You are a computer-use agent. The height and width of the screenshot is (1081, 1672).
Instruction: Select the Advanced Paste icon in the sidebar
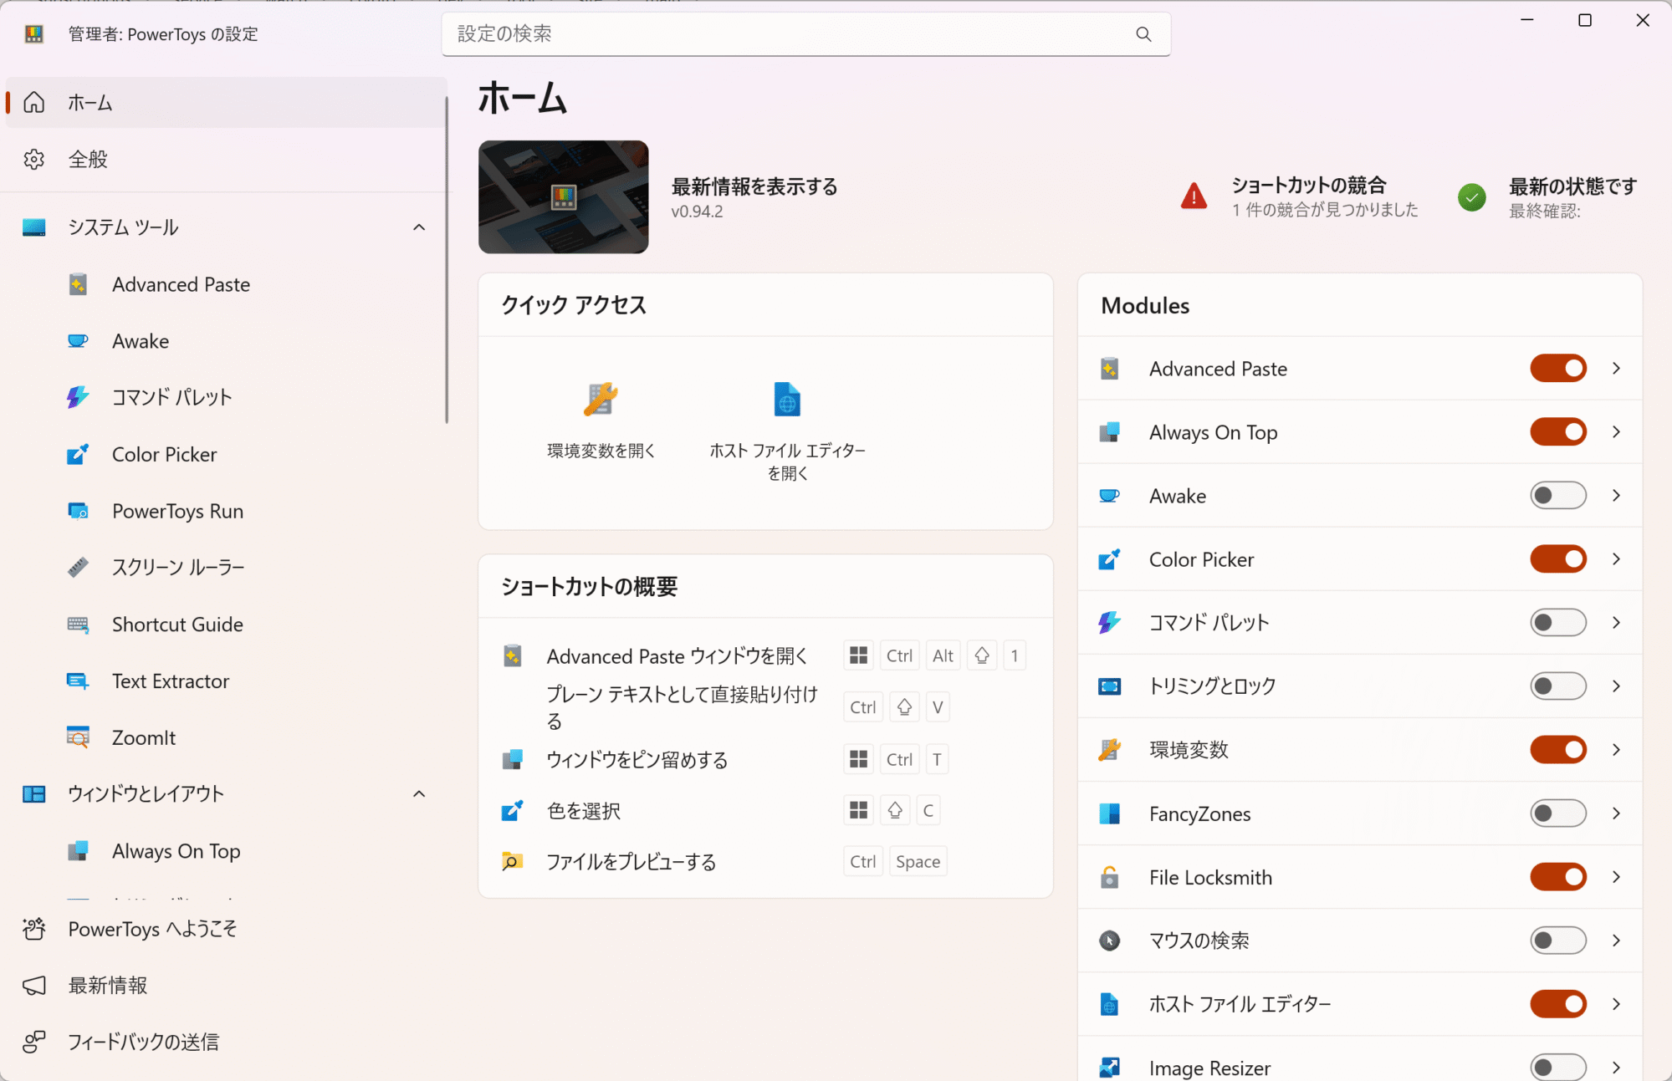click(79, 284)
